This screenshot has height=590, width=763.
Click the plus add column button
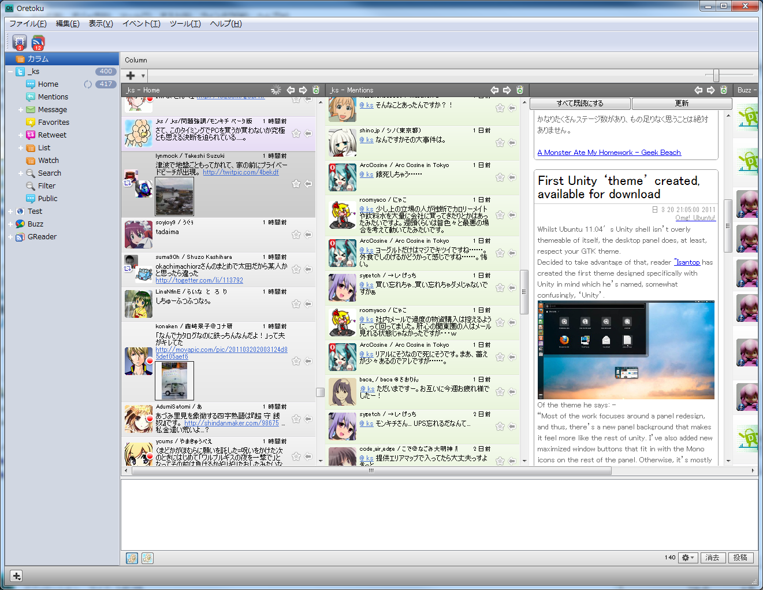pos(131,76)
